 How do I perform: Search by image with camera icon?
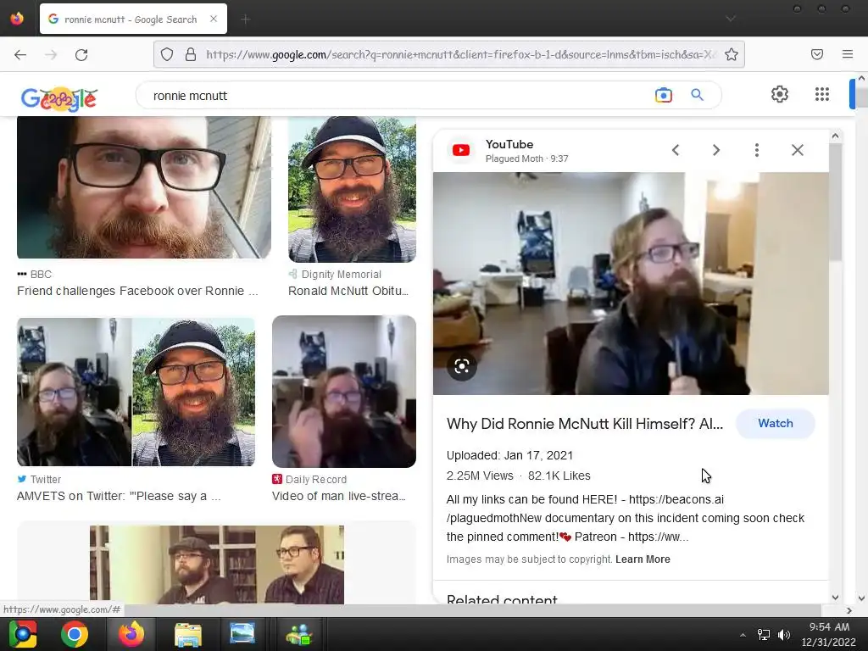664,95
